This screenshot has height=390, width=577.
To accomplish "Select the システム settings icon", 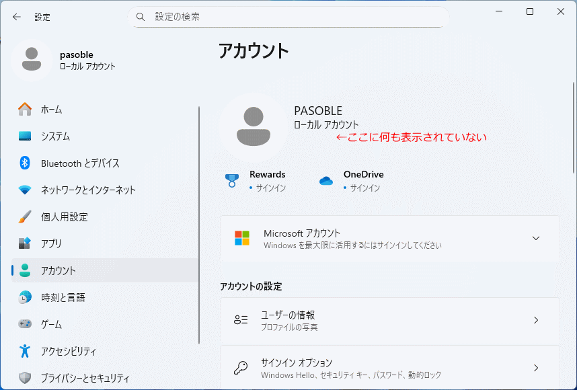I will (25, 136).
